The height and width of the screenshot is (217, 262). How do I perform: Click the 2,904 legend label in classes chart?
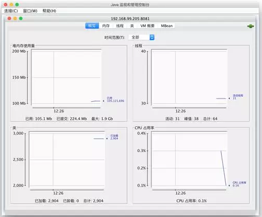[x=114, y=139]
